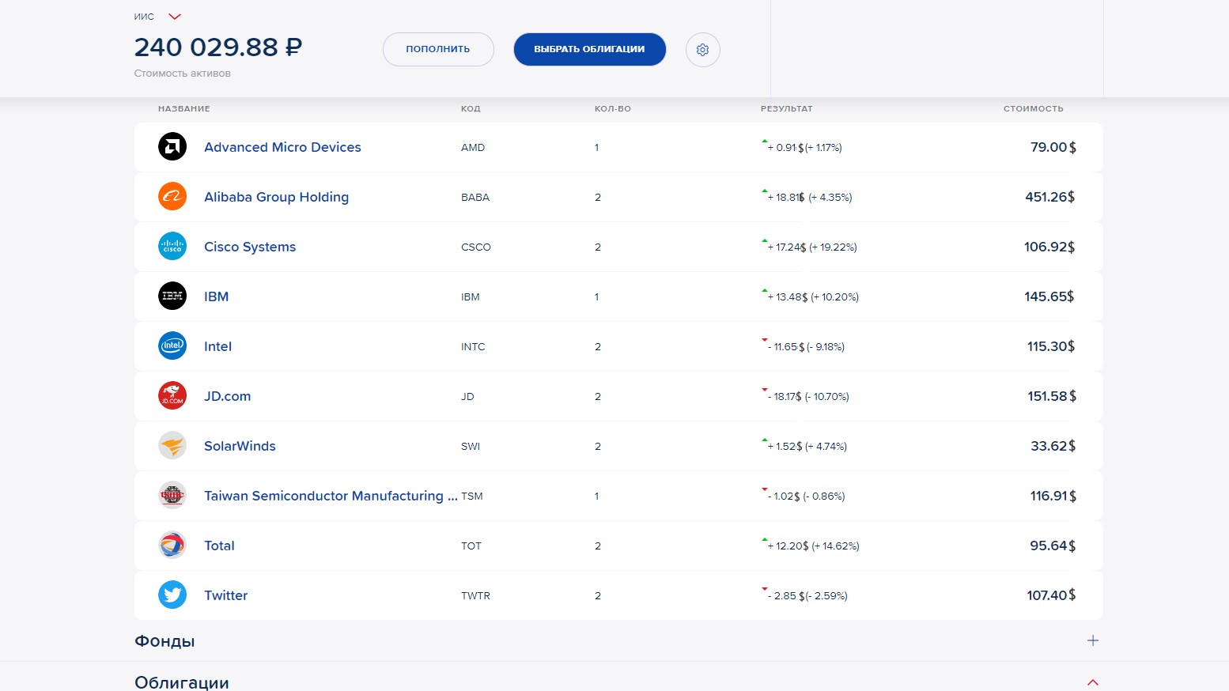Screen dimensions: 1229x691
Task: Open SolarWinds stock name link
Action: [240, 446]
